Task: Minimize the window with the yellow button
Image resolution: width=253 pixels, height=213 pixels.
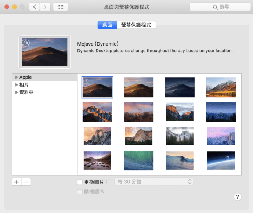Action: 15,7
